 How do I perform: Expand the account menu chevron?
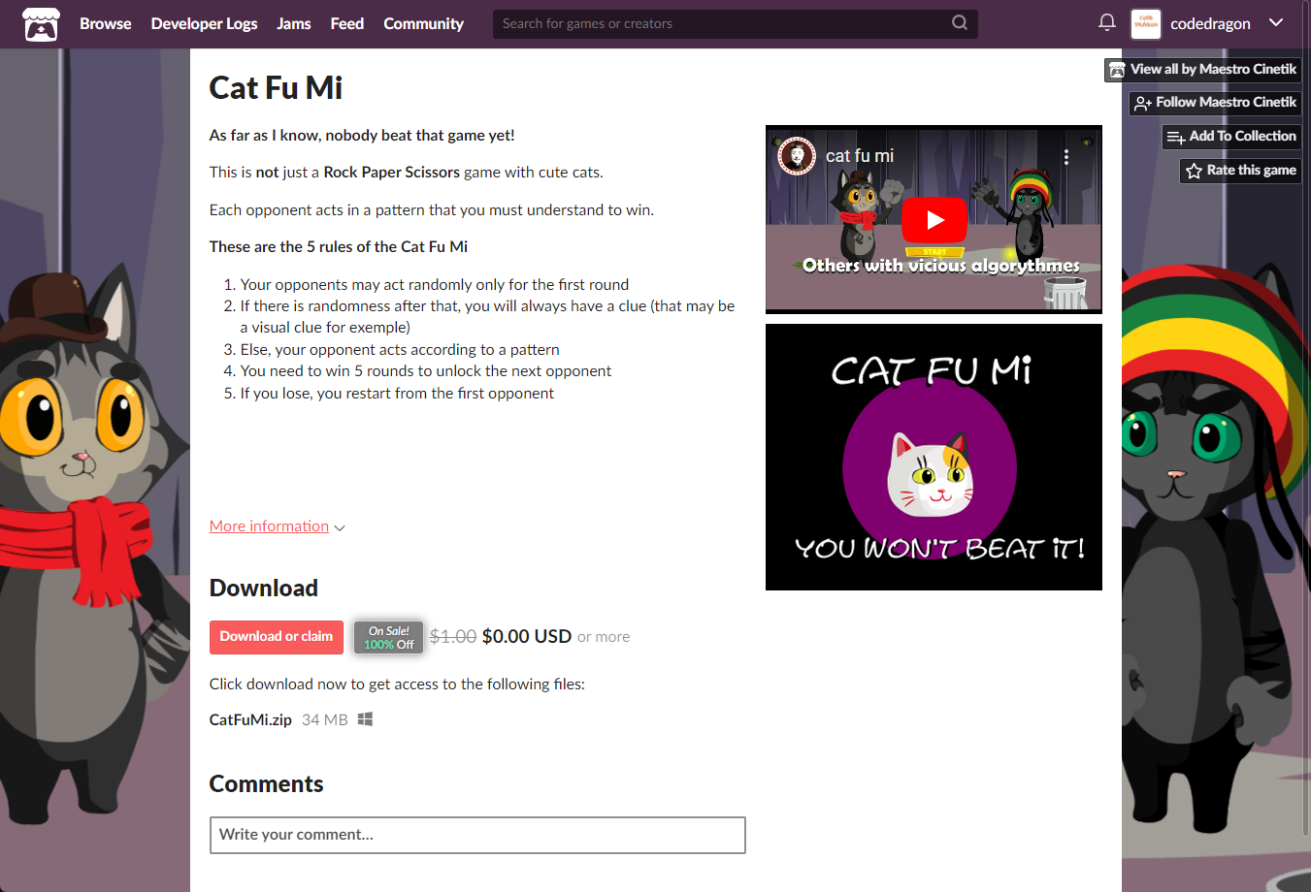pos(1276,22)
